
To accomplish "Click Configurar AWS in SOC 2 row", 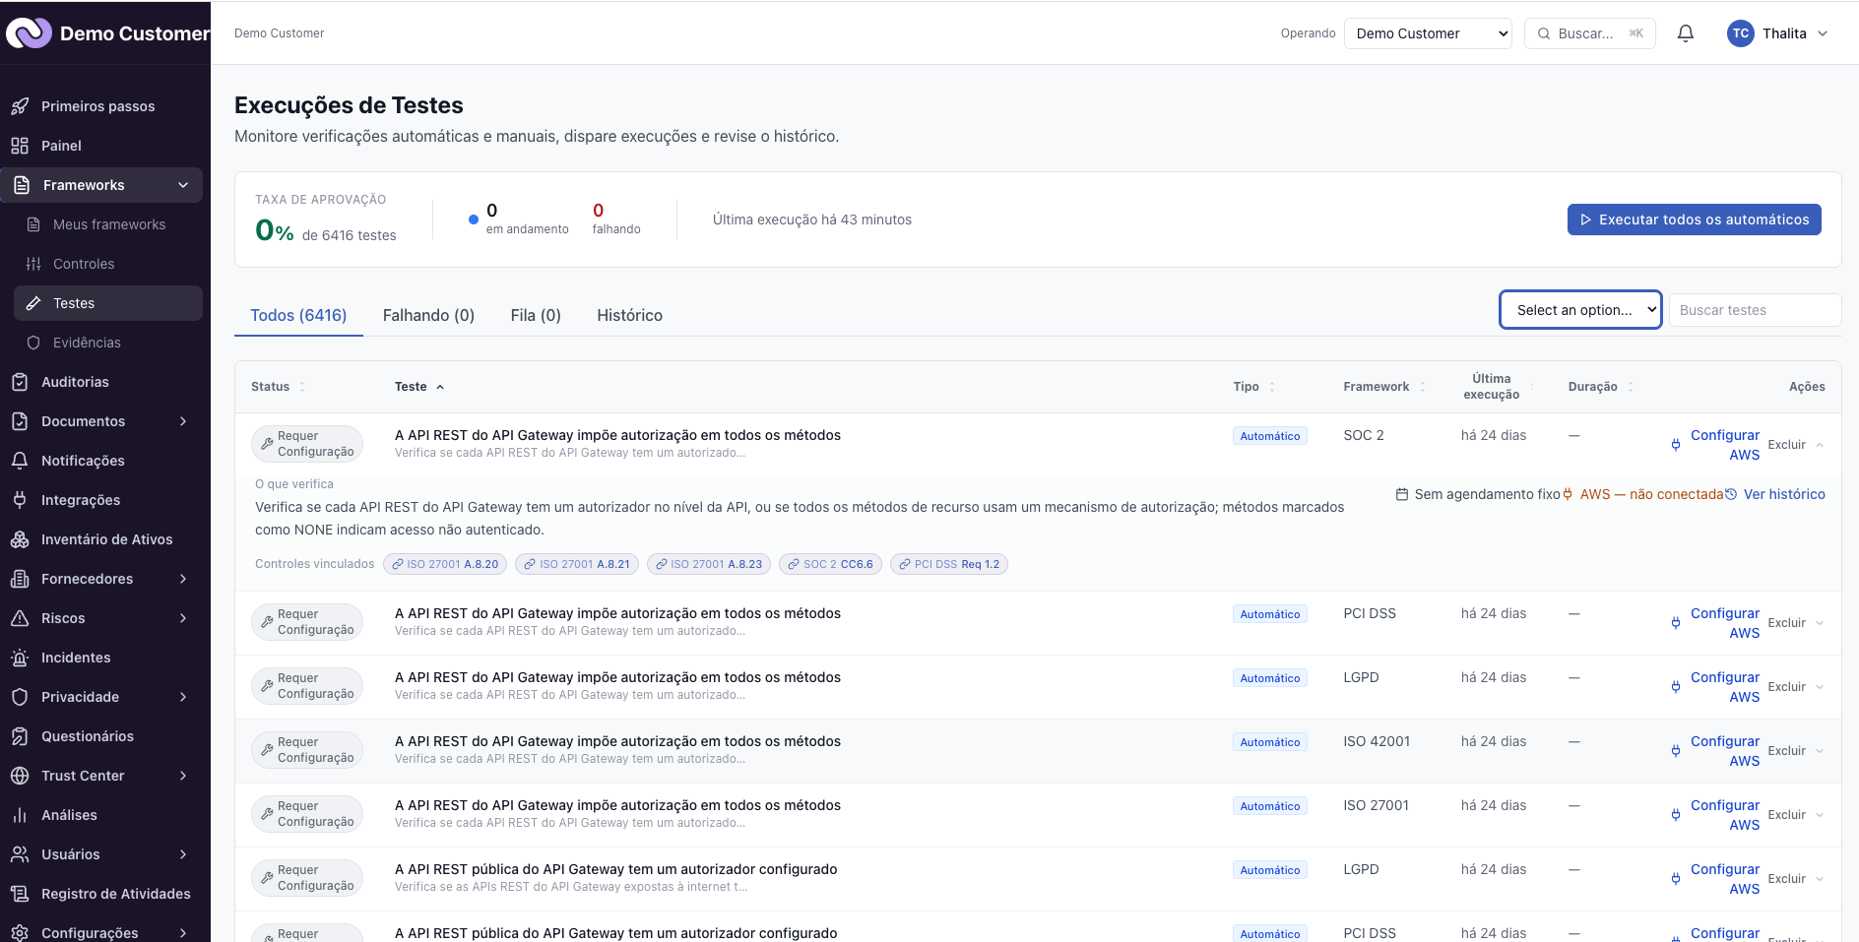I will pyautogui.click(x=1715, y=445).
